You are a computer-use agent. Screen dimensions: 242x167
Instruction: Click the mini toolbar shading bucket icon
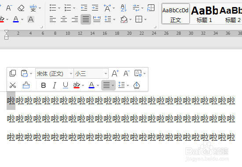point(136,85)
